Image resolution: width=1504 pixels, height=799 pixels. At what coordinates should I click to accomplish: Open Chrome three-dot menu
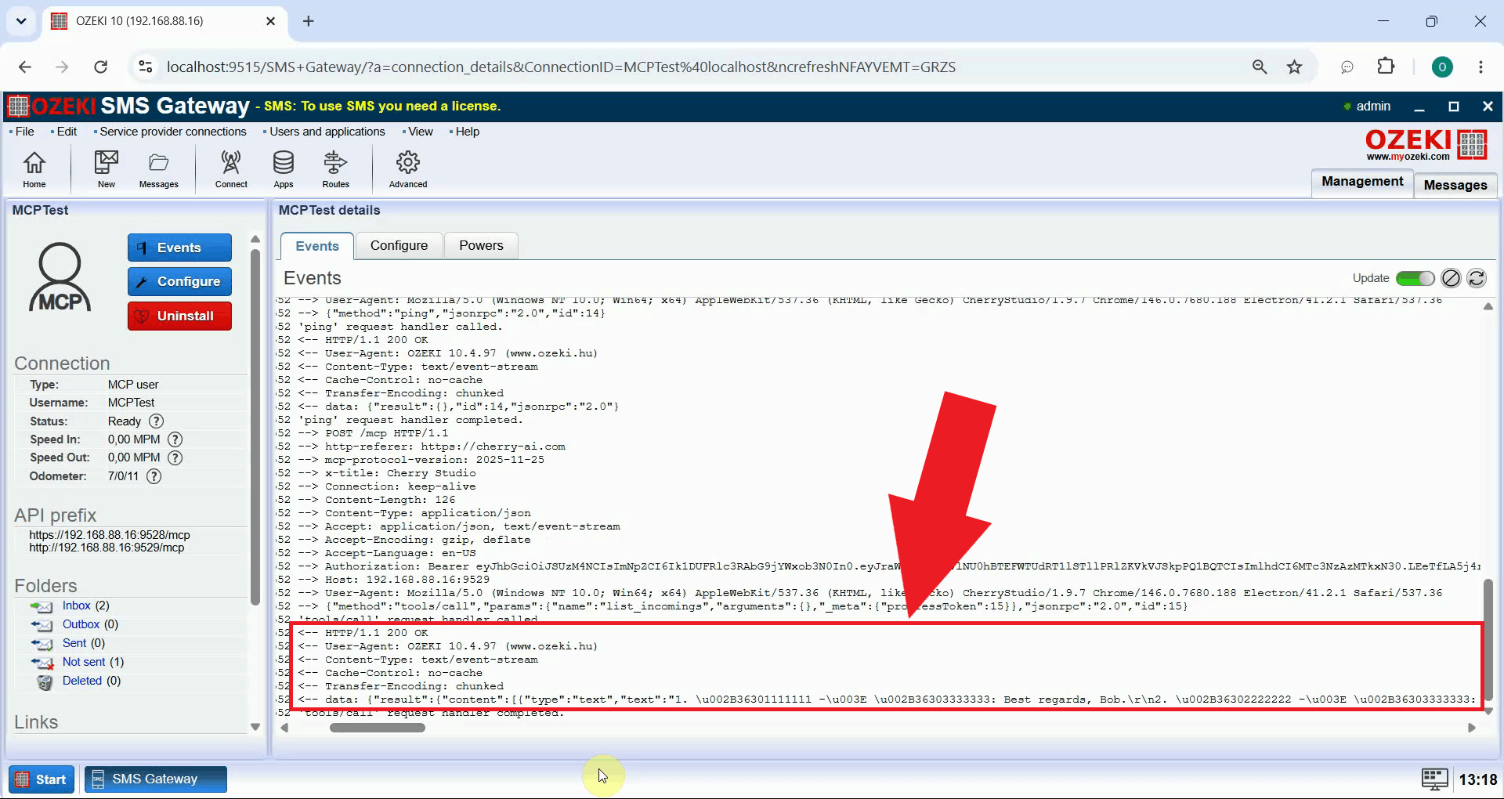1480,67
